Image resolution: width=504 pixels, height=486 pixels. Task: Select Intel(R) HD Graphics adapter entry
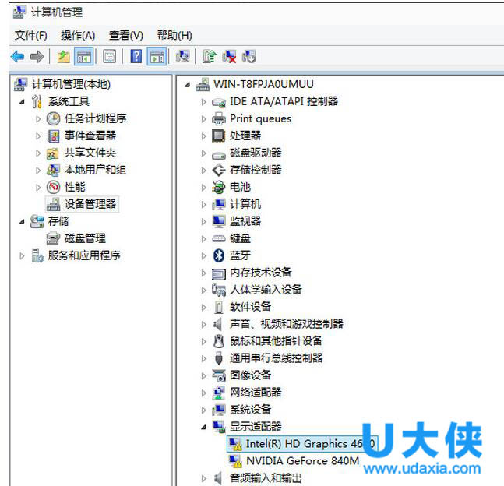point(308,444)
